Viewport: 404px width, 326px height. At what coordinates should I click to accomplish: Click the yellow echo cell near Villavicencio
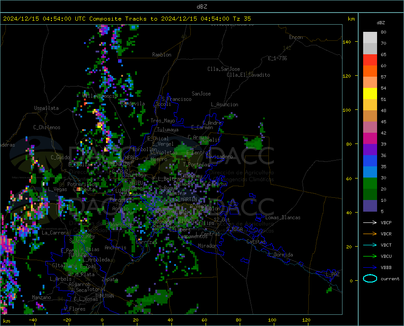pos(95,111)
